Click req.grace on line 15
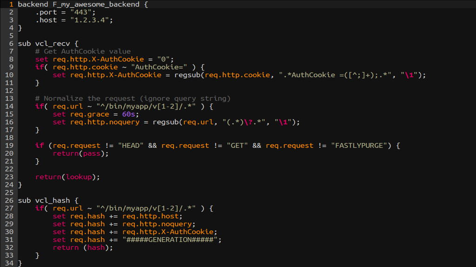Viewport: 476px width, 267px height. [90, 114]
